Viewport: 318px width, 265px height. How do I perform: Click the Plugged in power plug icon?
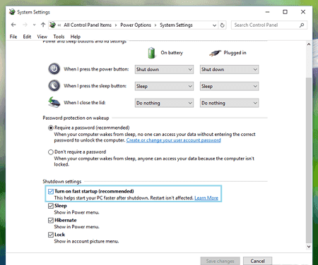point(215,53)
